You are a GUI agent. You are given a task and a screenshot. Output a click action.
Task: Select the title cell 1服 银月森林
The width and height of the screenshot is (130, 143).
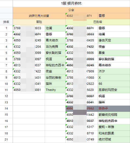[71, 4]
